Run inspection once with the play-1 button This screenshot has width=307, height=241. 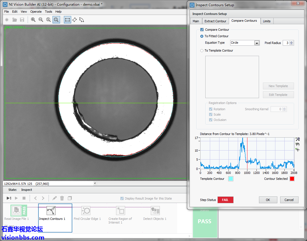9,198
